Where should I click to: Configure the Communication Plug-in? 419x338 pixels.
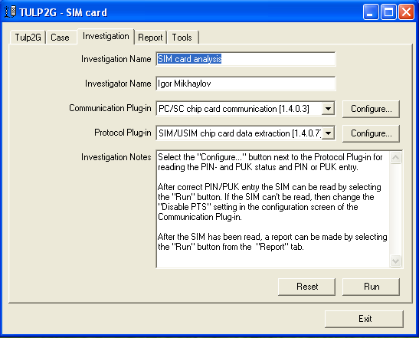(372, 109)
